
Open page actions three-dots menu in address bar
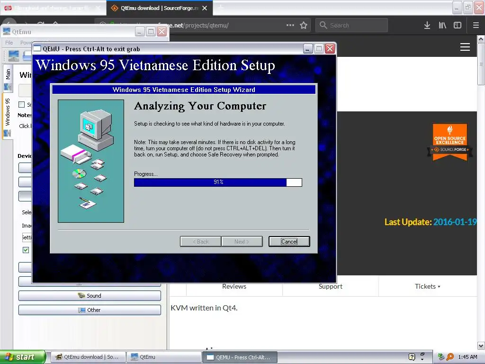[290, 26]
